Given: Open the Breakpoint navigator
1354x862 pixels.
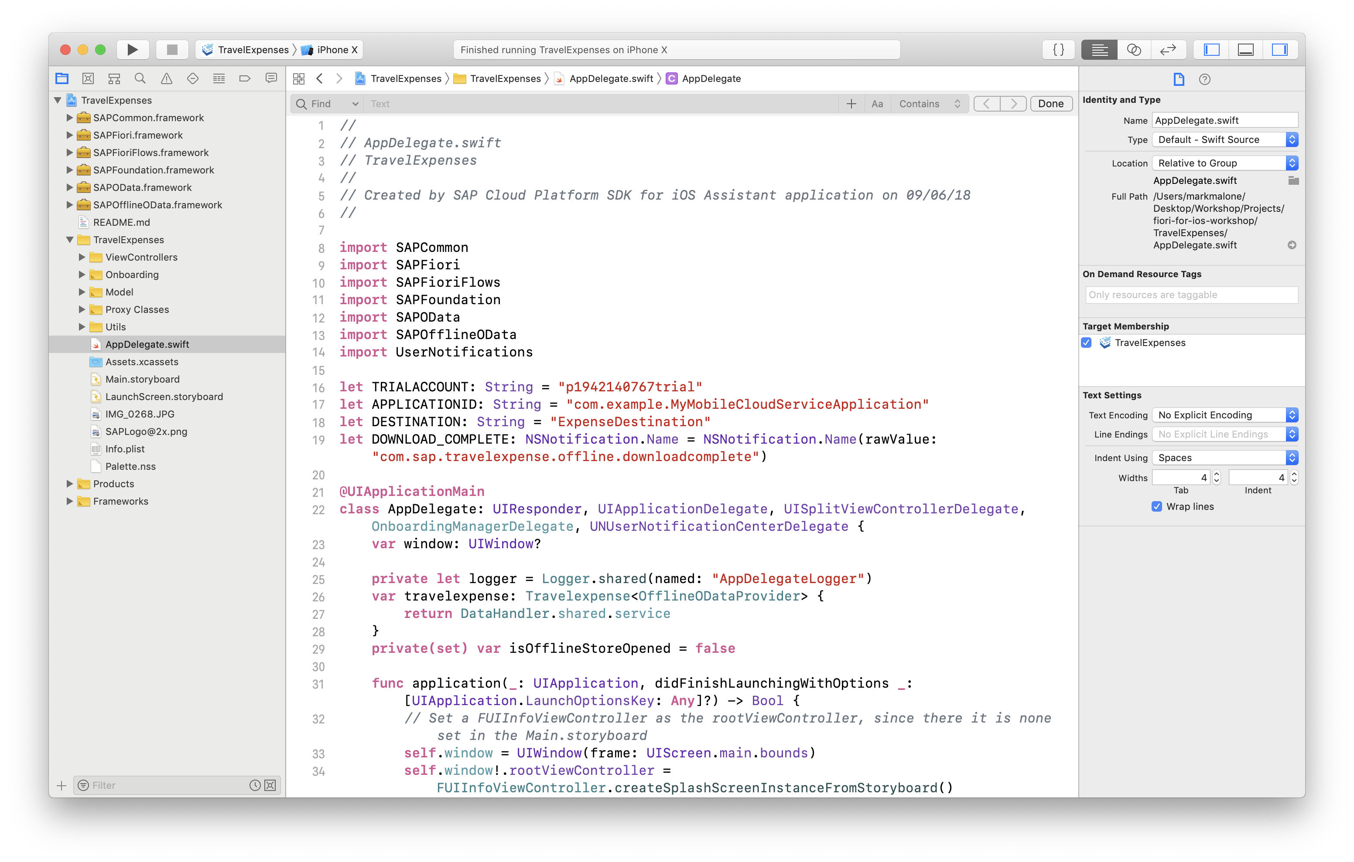Looking at the screenshot, I should (245, 79).
